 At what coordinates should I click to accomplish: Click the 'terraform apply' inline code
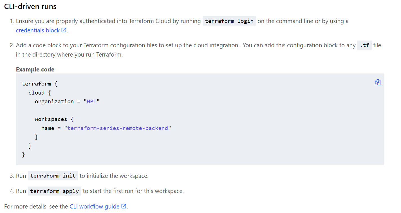click(54, 191)
